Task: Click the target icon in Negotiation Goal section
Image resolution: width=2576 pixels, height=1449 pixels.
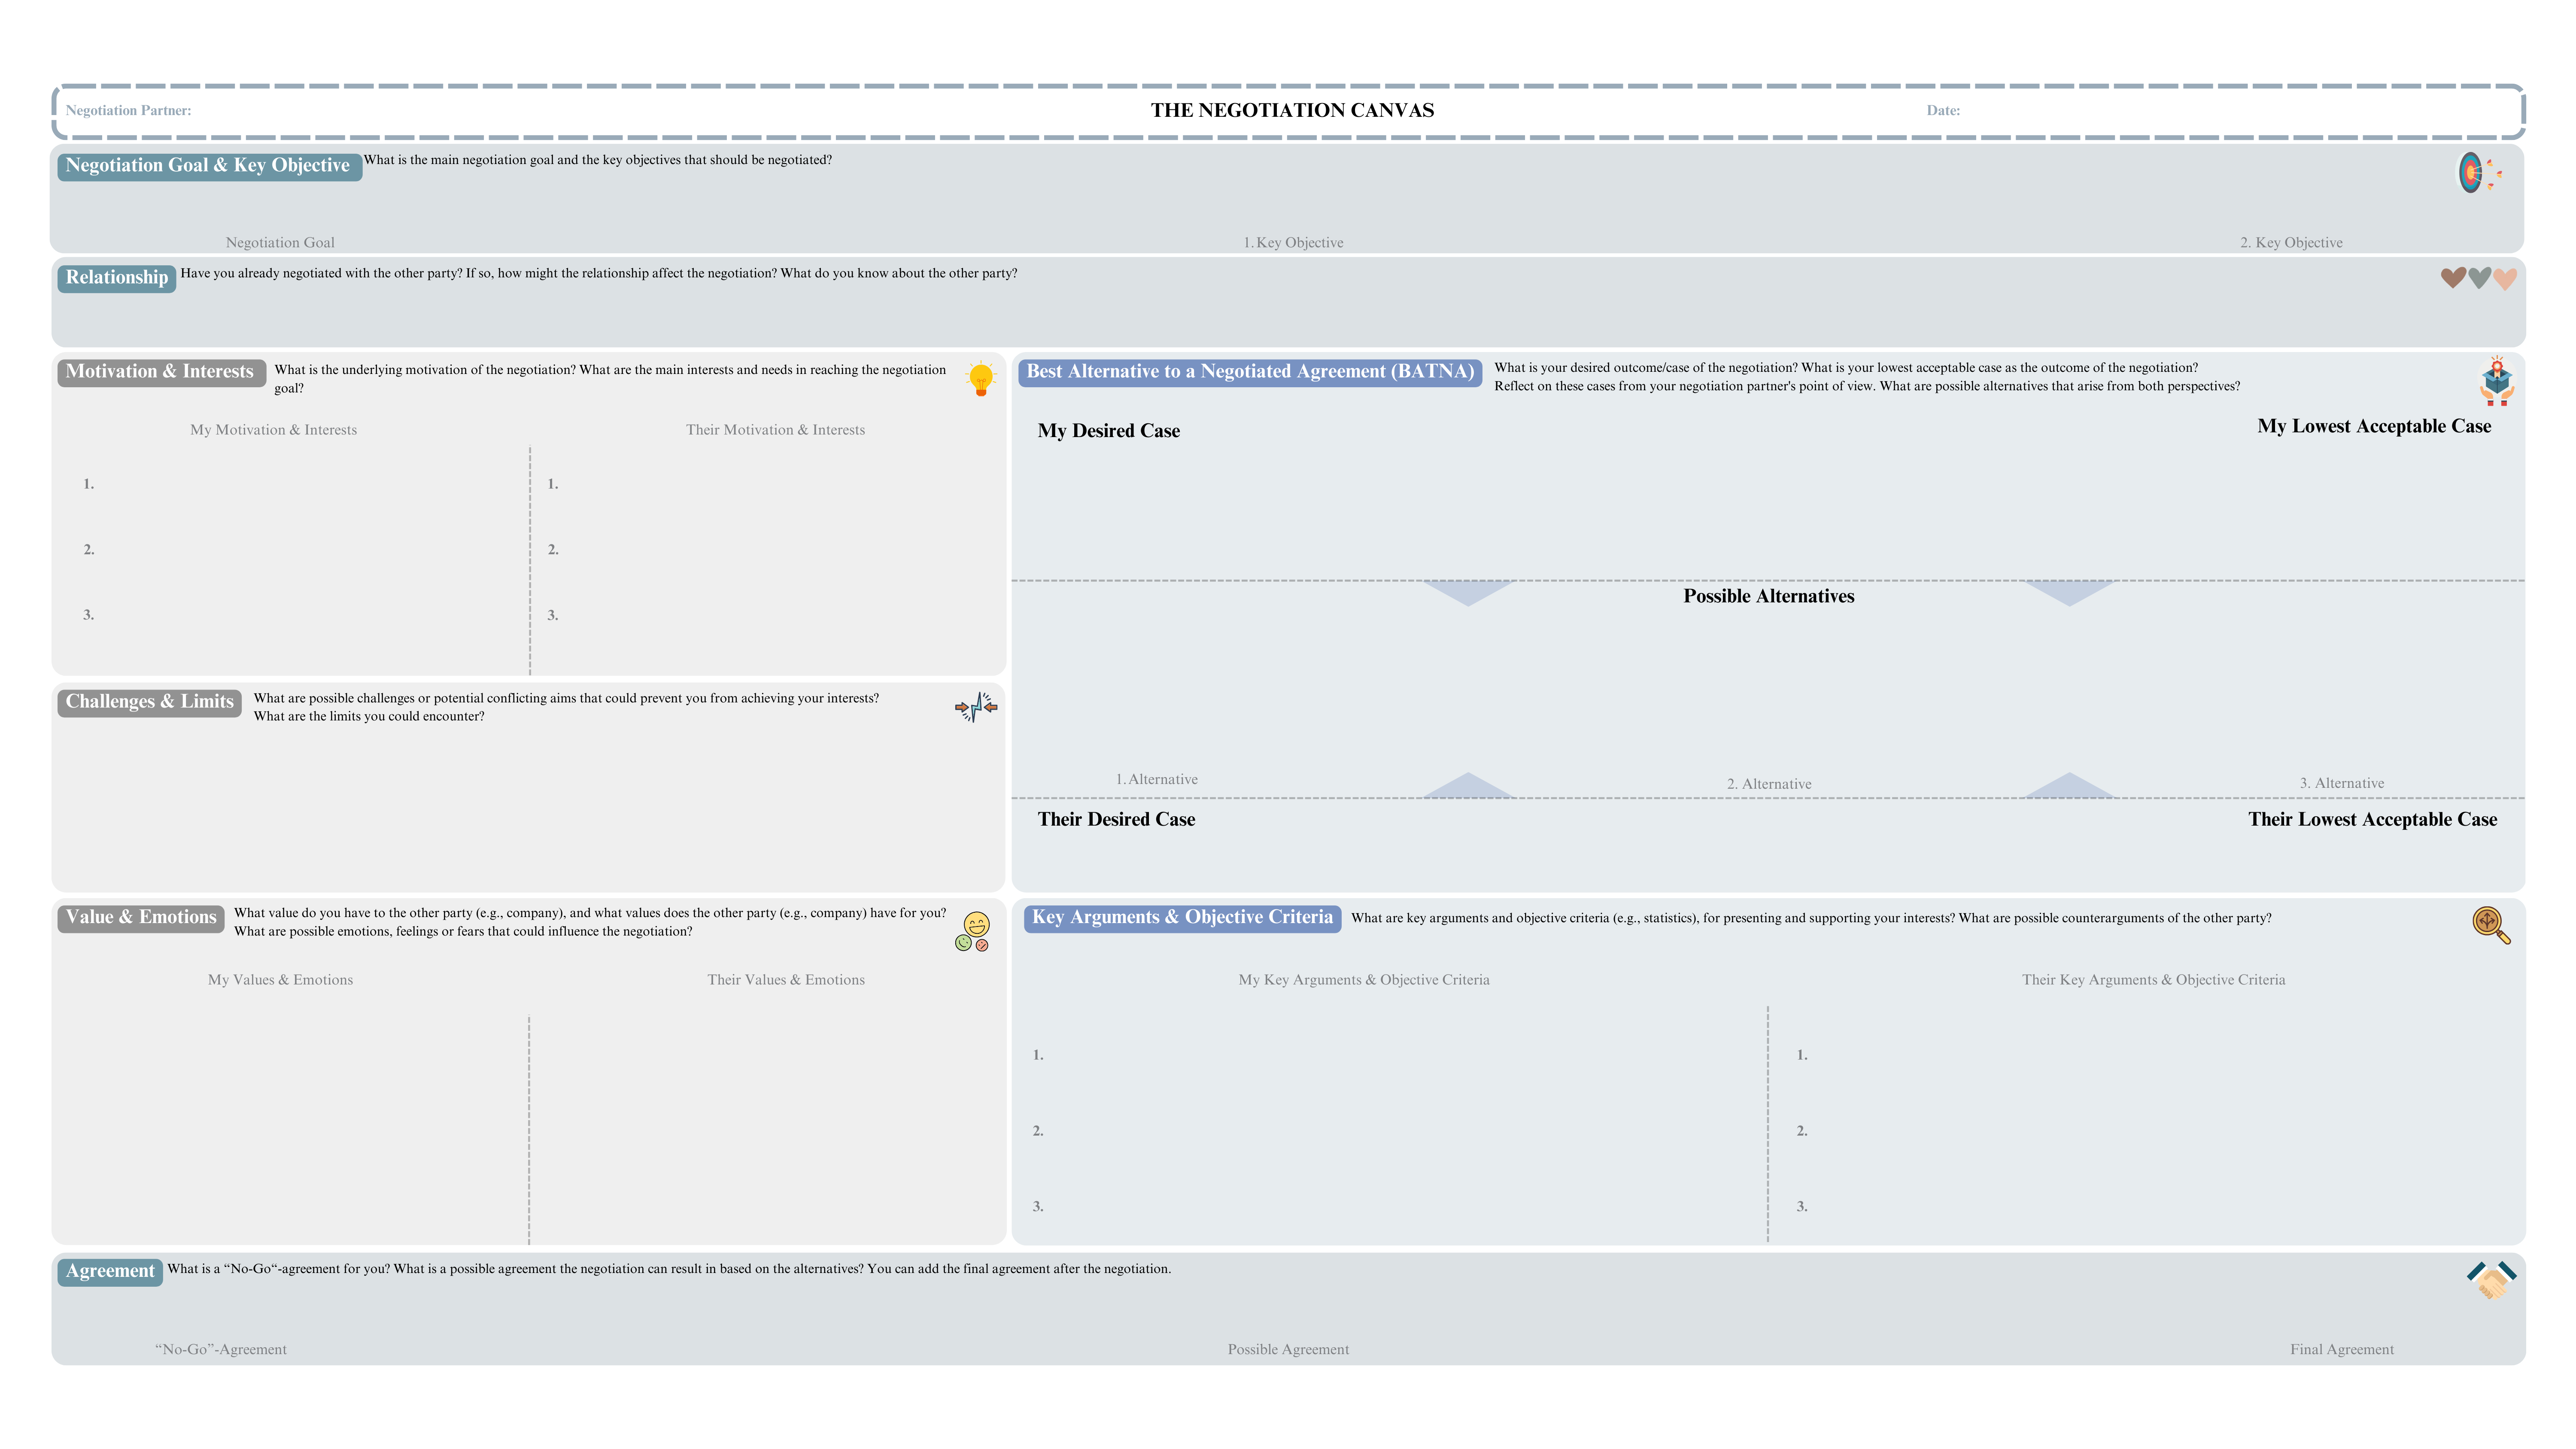Action: click(x=2479, y=173)
